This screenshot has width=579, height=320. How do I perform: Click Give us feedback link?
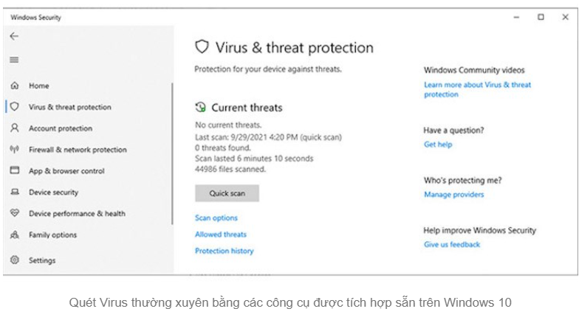[452, 244]
